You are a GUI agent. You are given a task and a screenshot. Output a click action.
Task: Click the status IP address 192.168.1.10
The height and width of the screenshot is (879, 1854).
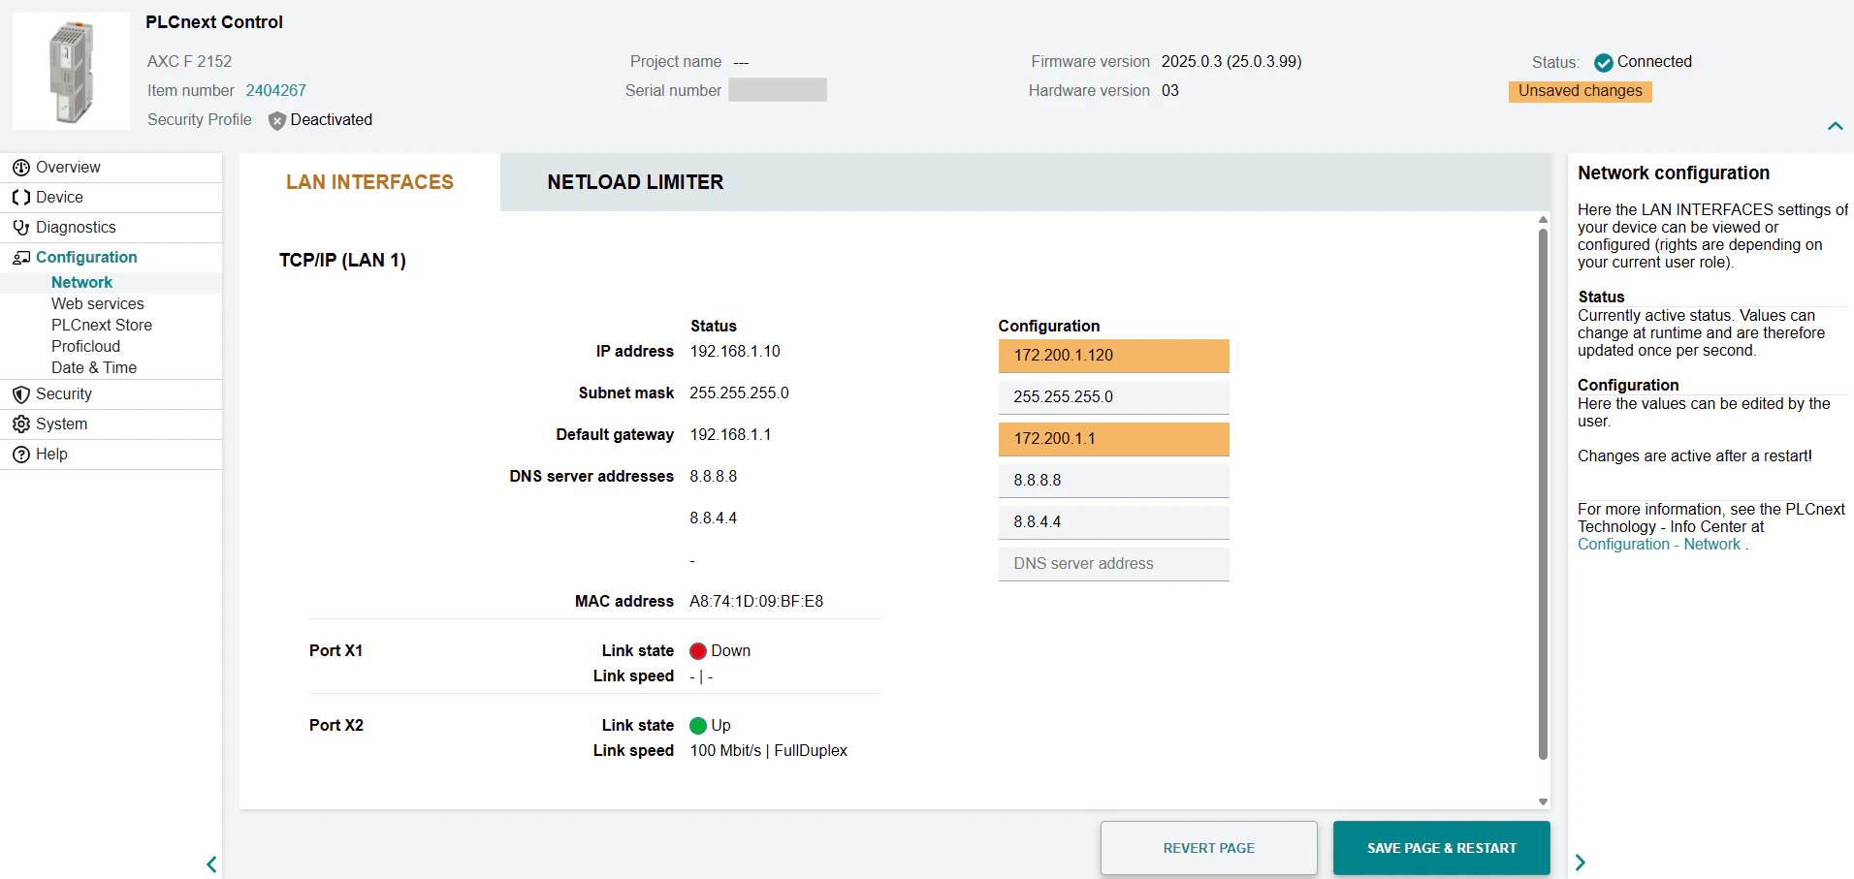pyautogui.click(x=735, y=352)
